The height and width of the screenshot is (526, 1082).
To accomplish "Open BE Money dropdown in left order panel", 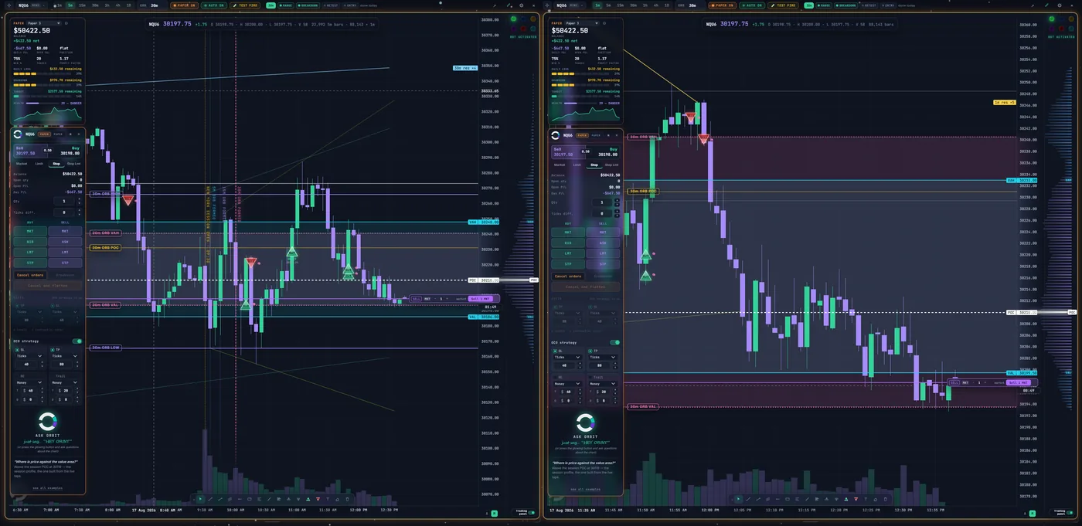I will [29, 382].
